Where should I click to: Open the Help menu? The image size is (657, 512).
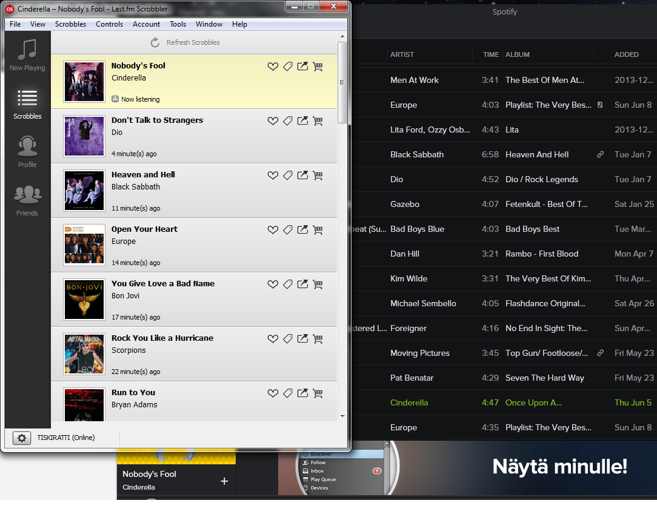pyautogui.click(x=239, y=24)
